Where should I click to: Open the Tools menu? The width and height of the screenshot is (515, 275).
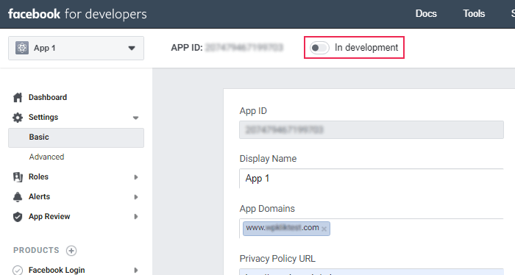point(474,13)
